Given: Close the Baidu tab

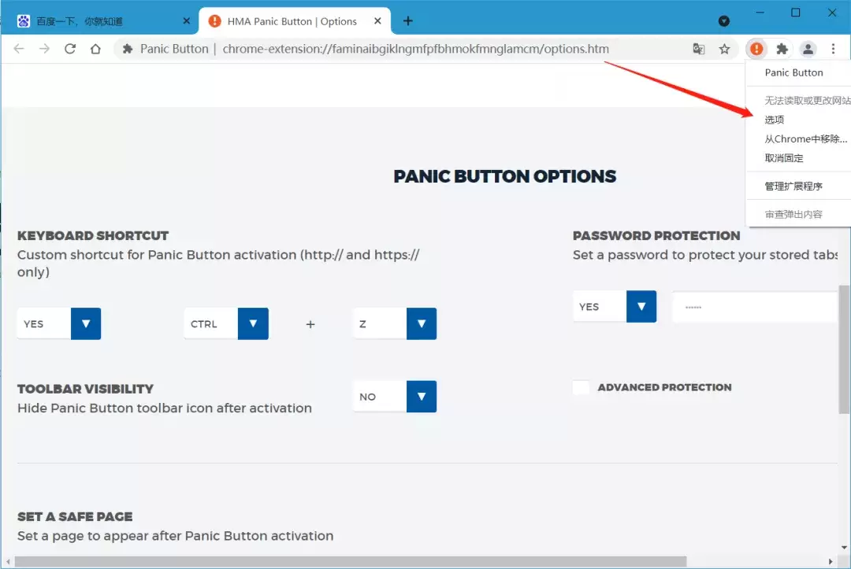Looking at the screenshot, I should 186,21.
